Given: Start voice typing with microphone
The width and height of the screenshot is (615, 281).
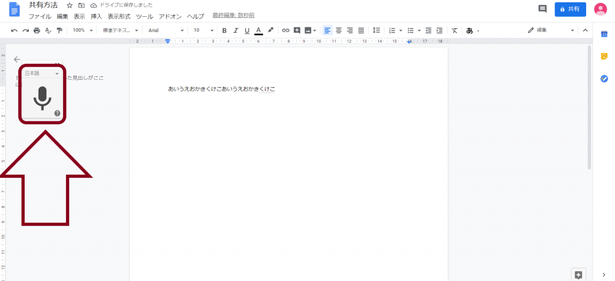Looking at the screenshot, I should pos(43,97).
